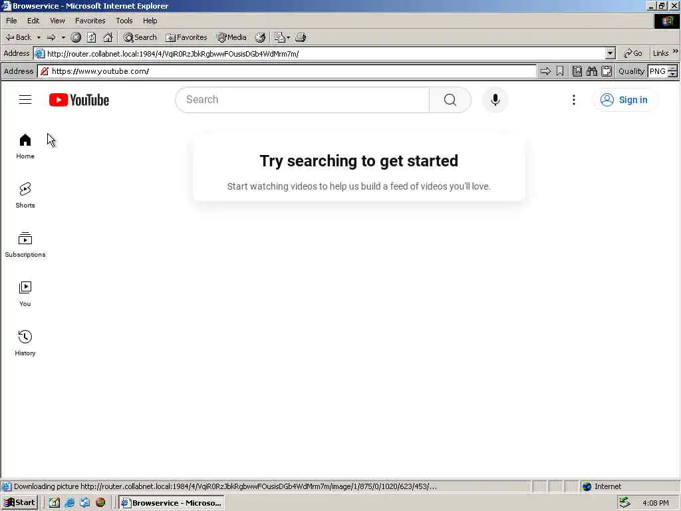Click the IE Print toolbar icon

pyautogui.click(x=301, y=37)
